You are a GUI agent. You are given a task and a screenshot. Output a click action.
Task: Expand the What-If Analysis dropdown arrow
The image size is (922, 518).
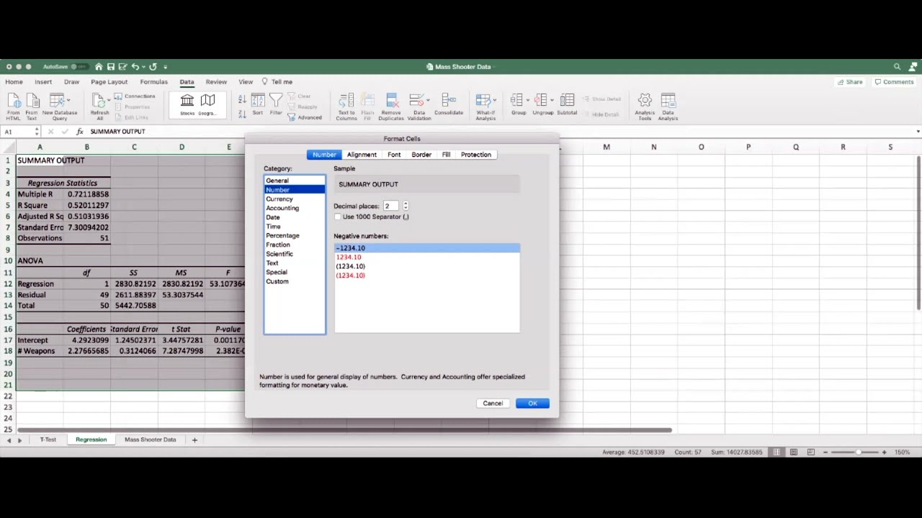[x=495, y=100]
